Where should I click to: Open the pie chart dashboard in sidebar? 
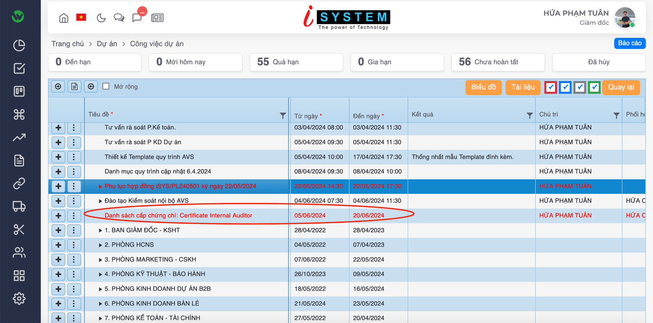pos(19,45)
